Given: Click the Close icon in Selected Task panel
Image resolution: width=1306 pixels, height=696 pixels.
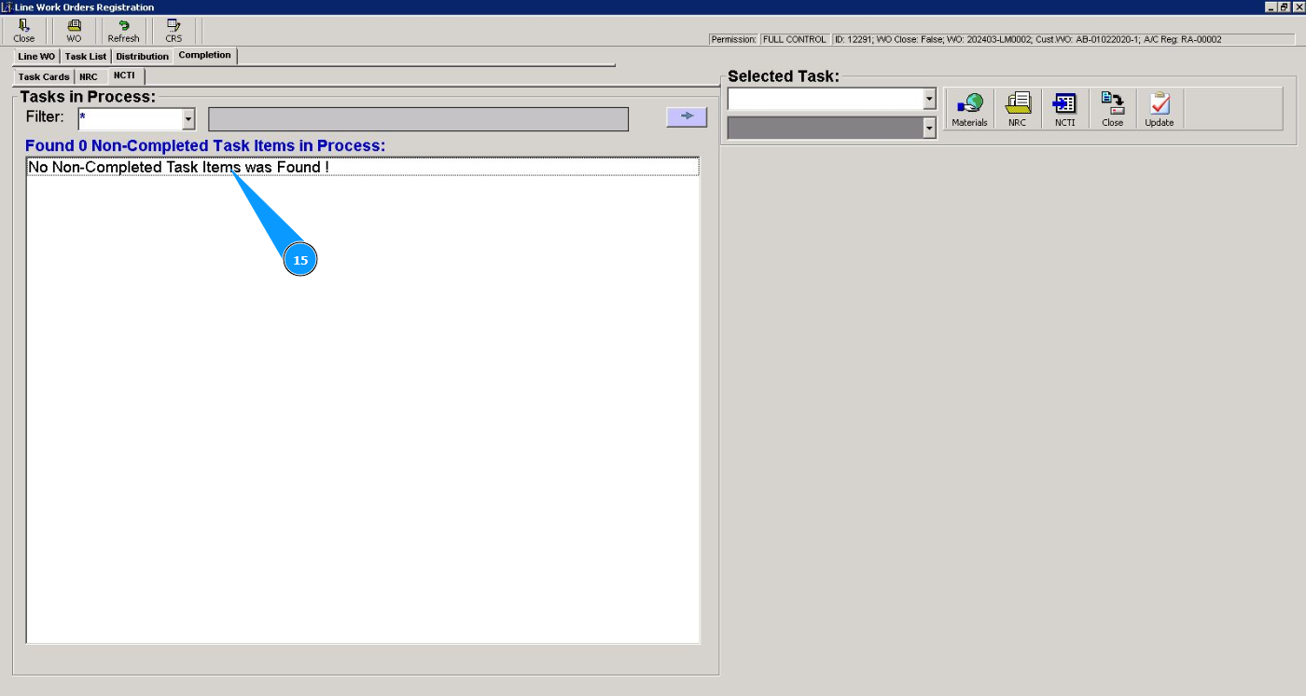Looking at the screenshot, I should 1112,110.
